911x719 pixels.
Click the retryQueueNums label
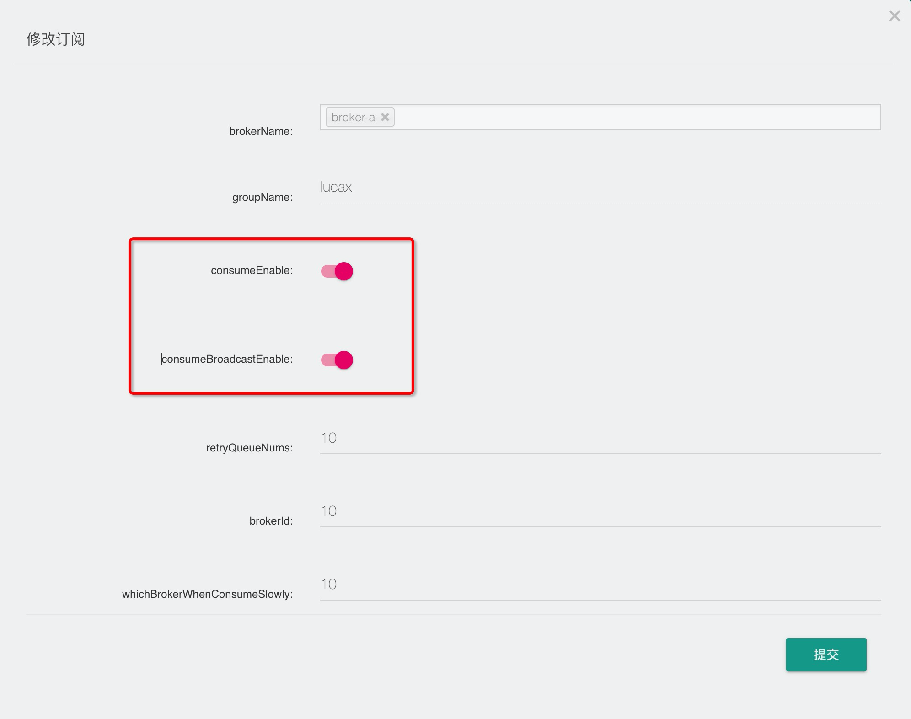[249, 448]
